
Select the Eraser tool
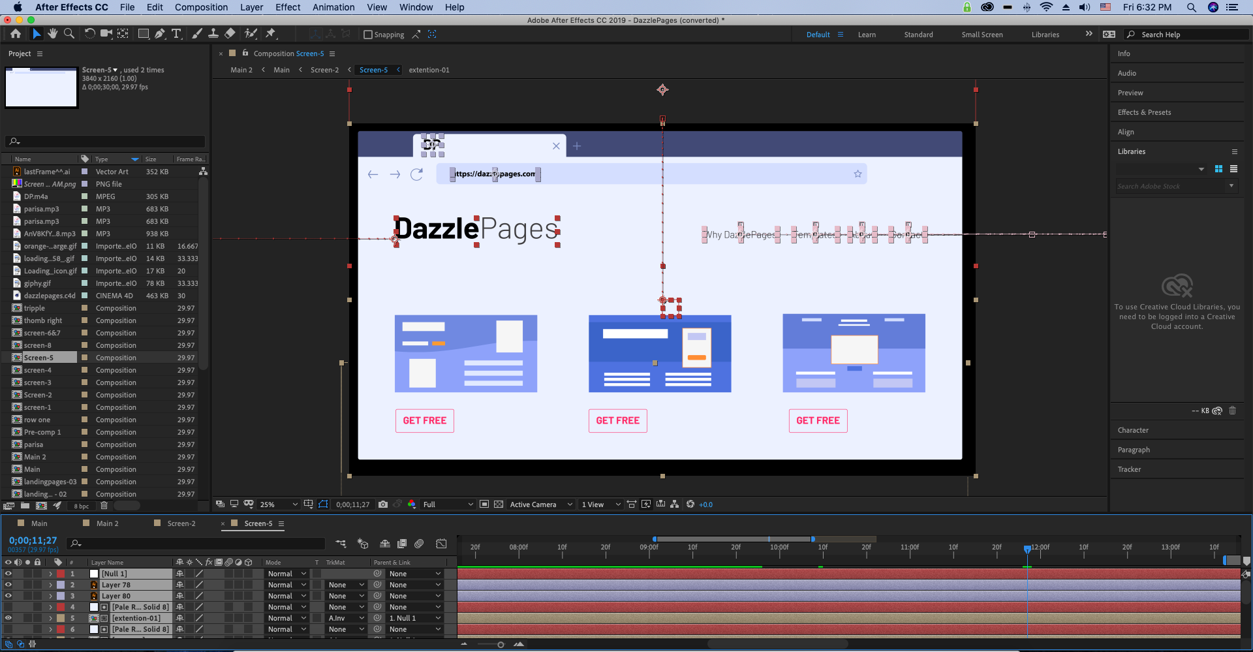[230, 34]
